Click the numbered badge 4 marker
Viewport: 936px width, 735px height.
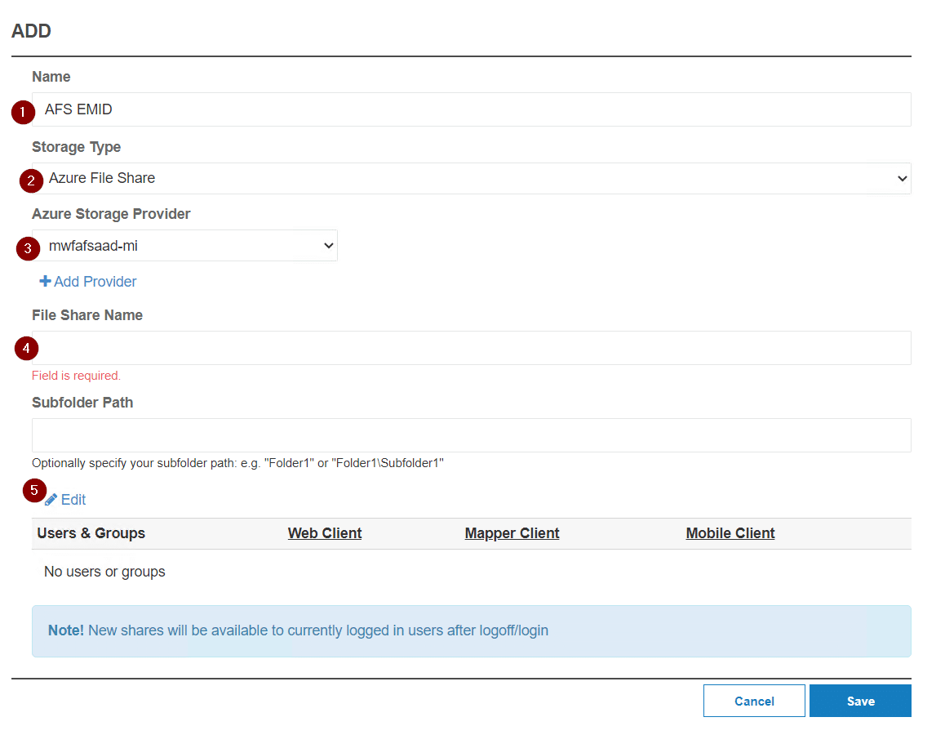(26, 348)
